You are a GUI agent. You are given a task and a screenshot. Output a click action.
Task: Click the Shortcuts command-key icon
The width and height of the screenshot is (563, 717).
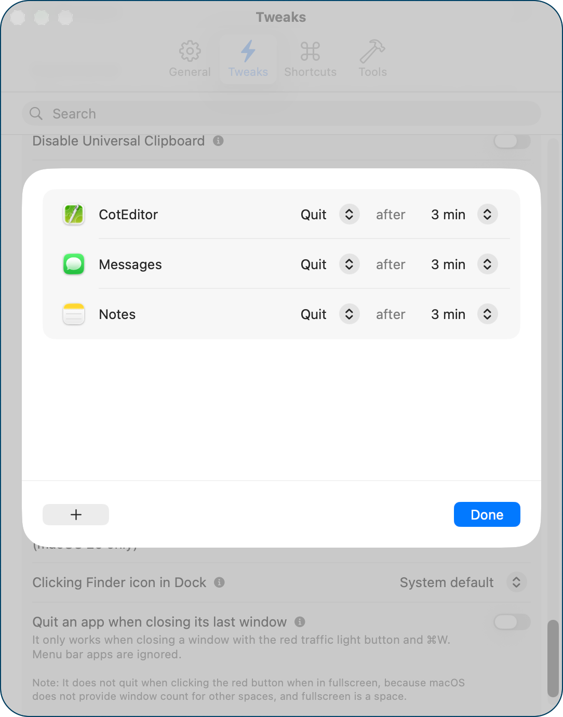[x=310, y=50]
